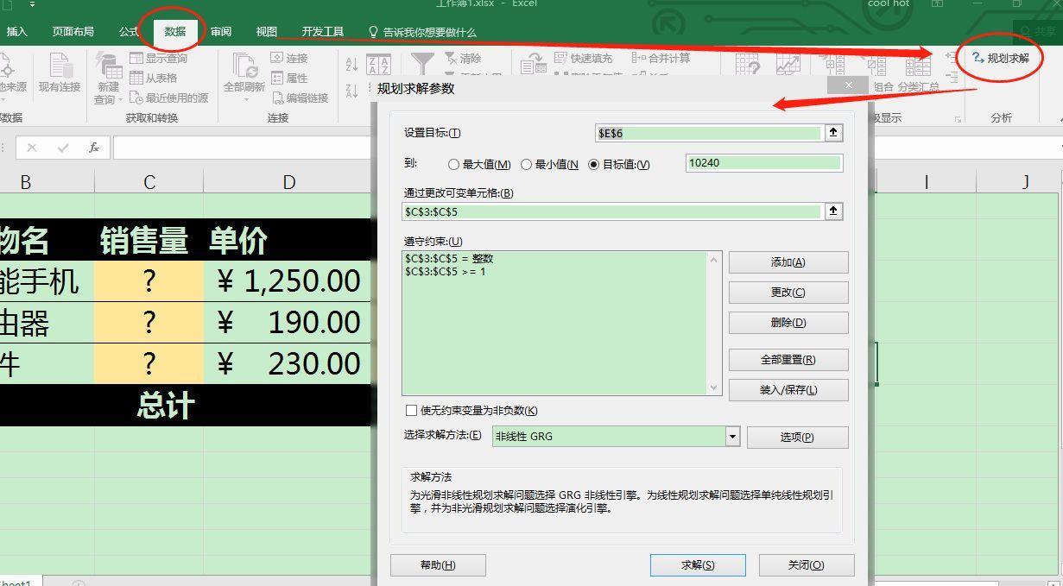This screenshot has height=586, width=1063.
Task: Click the 求解 button to solve
Action: tap(697, 564)
